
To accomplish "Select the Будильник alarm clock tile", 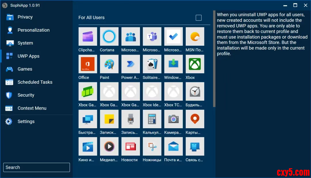I will coord(195,91).
